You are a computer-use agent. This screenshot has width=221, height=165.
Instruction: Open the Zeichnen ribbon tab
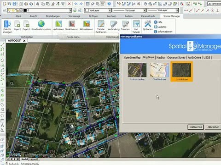111,16
